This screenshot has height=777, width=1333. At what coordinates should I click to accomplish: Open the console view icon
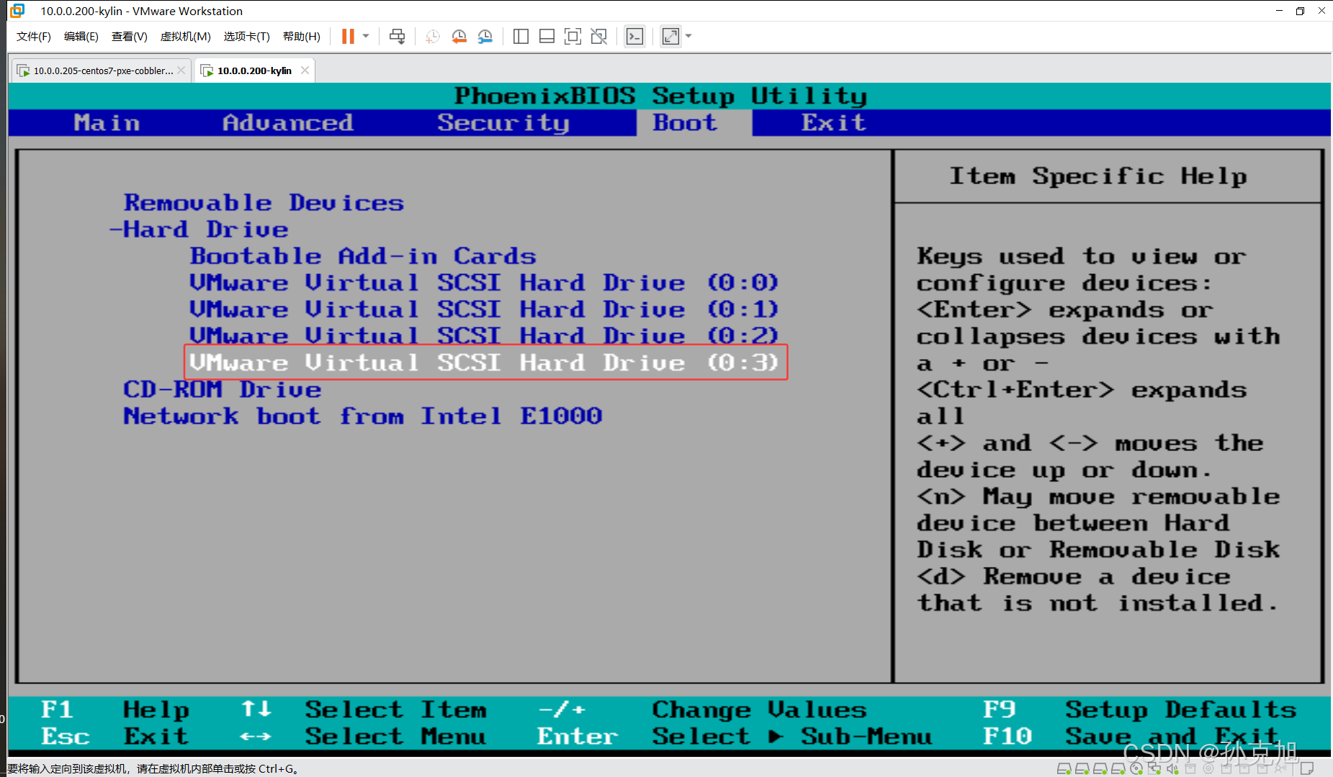634,36
